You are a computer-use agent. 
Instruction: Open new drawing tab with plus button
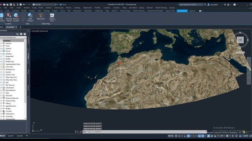click(x=20, y=27)
